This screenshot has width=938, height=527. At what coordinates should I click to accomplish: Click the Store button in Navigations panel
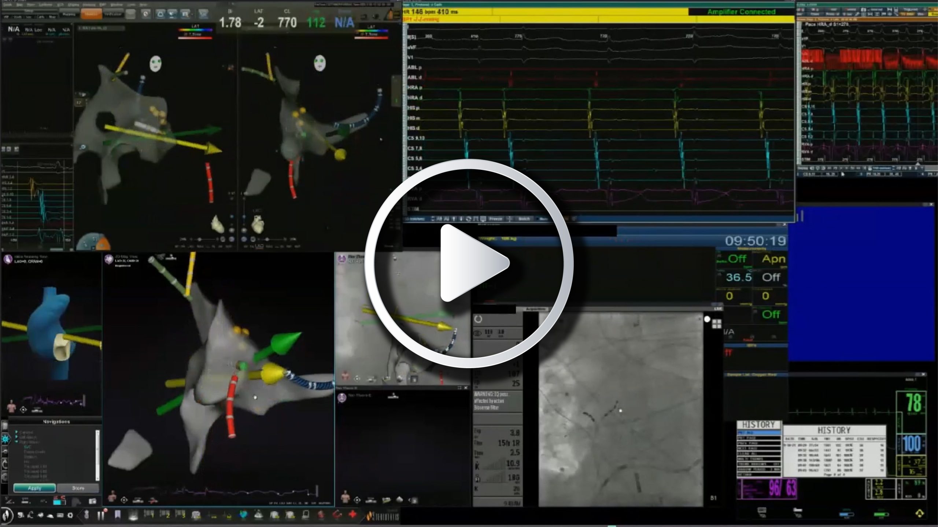(78, 488)
